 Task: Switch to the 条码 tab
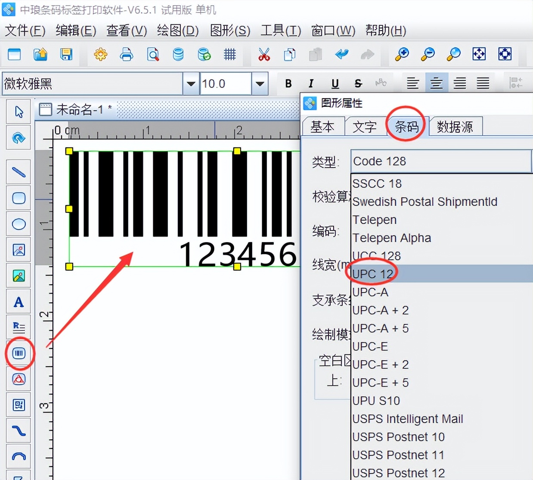(x=407, y=127)
